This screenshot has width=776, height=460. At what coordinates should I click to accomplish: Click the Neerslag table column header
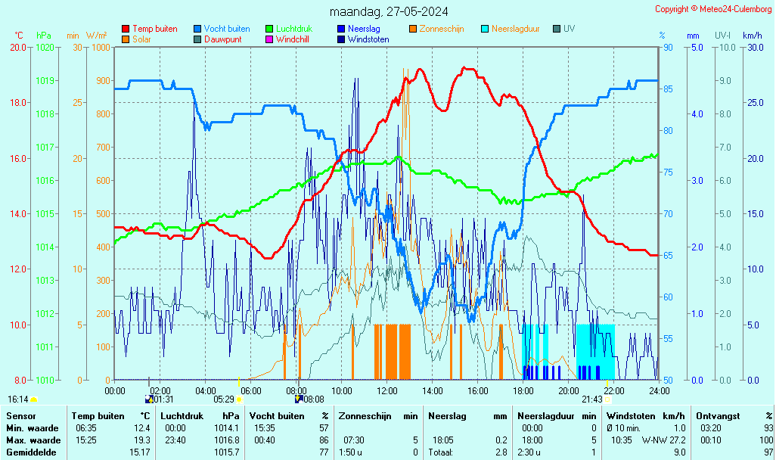point(447,416)
